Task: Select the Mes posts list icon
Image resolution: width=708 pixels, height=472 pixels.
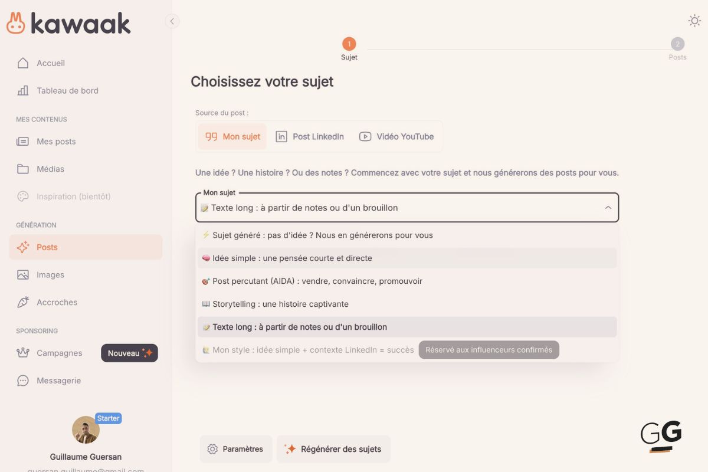Action: [x=22, y=141]
